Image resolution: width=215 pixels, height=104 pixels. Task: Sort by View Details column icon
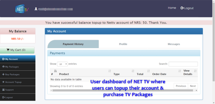195,71
